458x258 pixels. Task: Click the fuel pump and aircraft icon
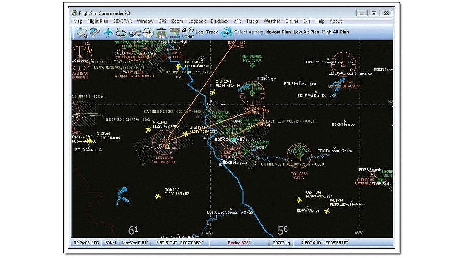pyautogui.click(x=135, y=33)
